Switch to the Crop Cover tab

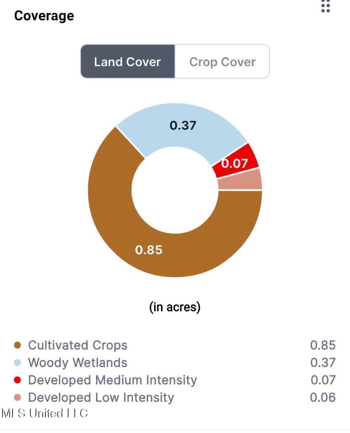(x=222, y=62)
